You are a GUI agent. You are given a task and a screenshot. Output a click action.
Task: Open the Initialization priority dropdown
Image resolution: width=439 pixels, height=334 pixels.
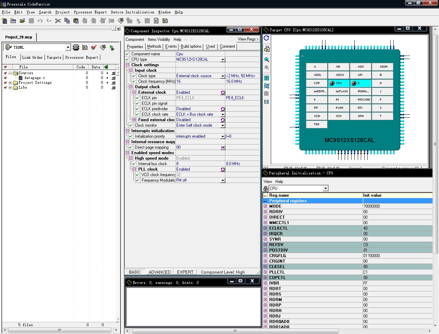point(223,136)
